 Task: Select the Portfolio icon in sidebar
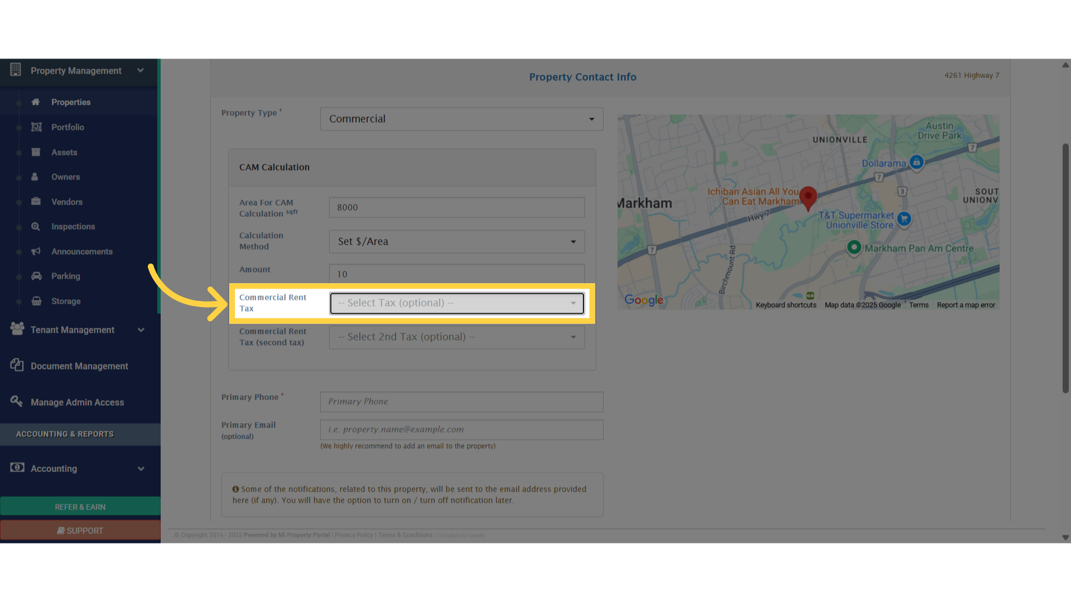coord(36,127)
